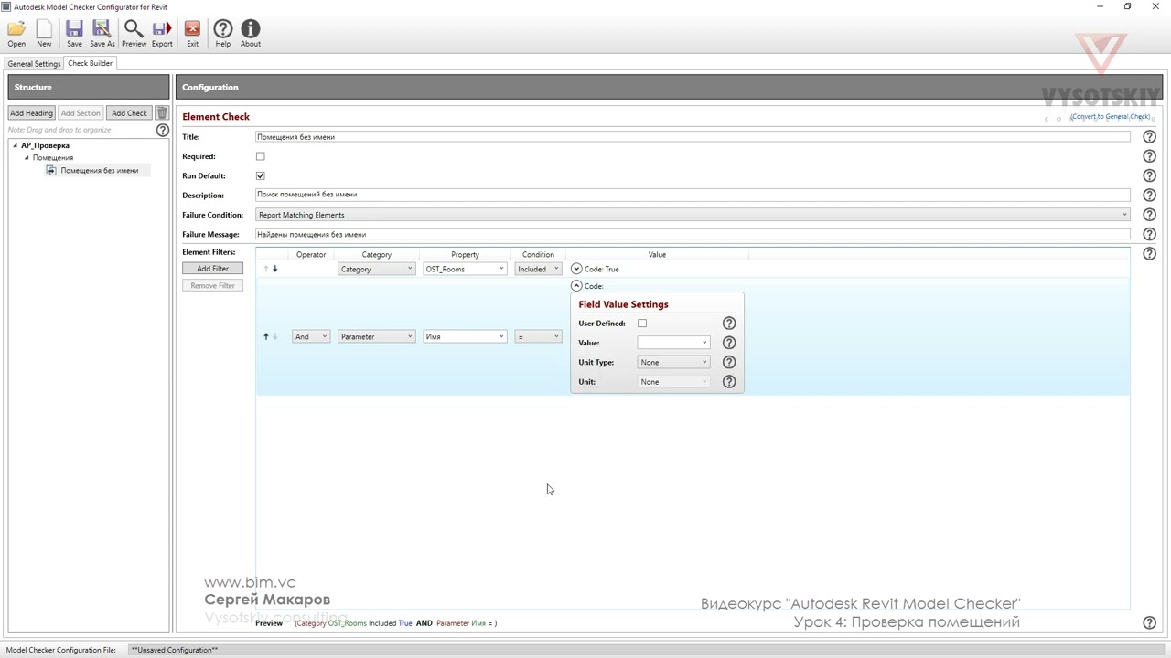This screenshot has width=1171, height=658.
Task: Click into the Failure Message field
Action: (693, 234)
